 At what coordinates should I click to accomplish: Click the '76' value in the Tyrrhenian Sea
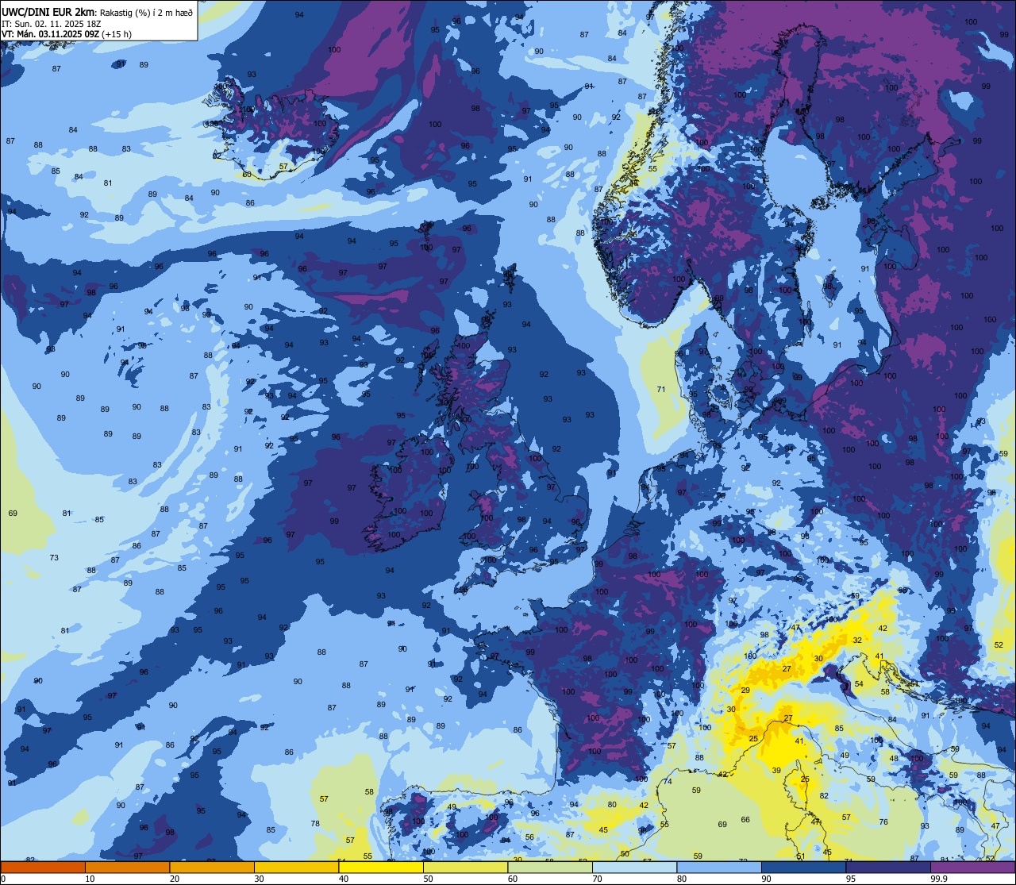point(883,822)
